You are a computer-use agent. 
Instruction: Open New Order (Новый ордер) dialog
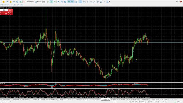coord(40,2)
